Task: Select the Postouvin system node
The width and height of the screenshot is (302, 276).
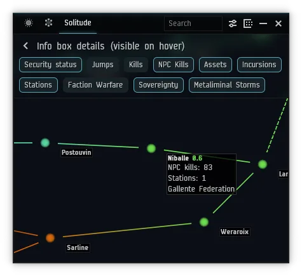Action: click(45, 143)
